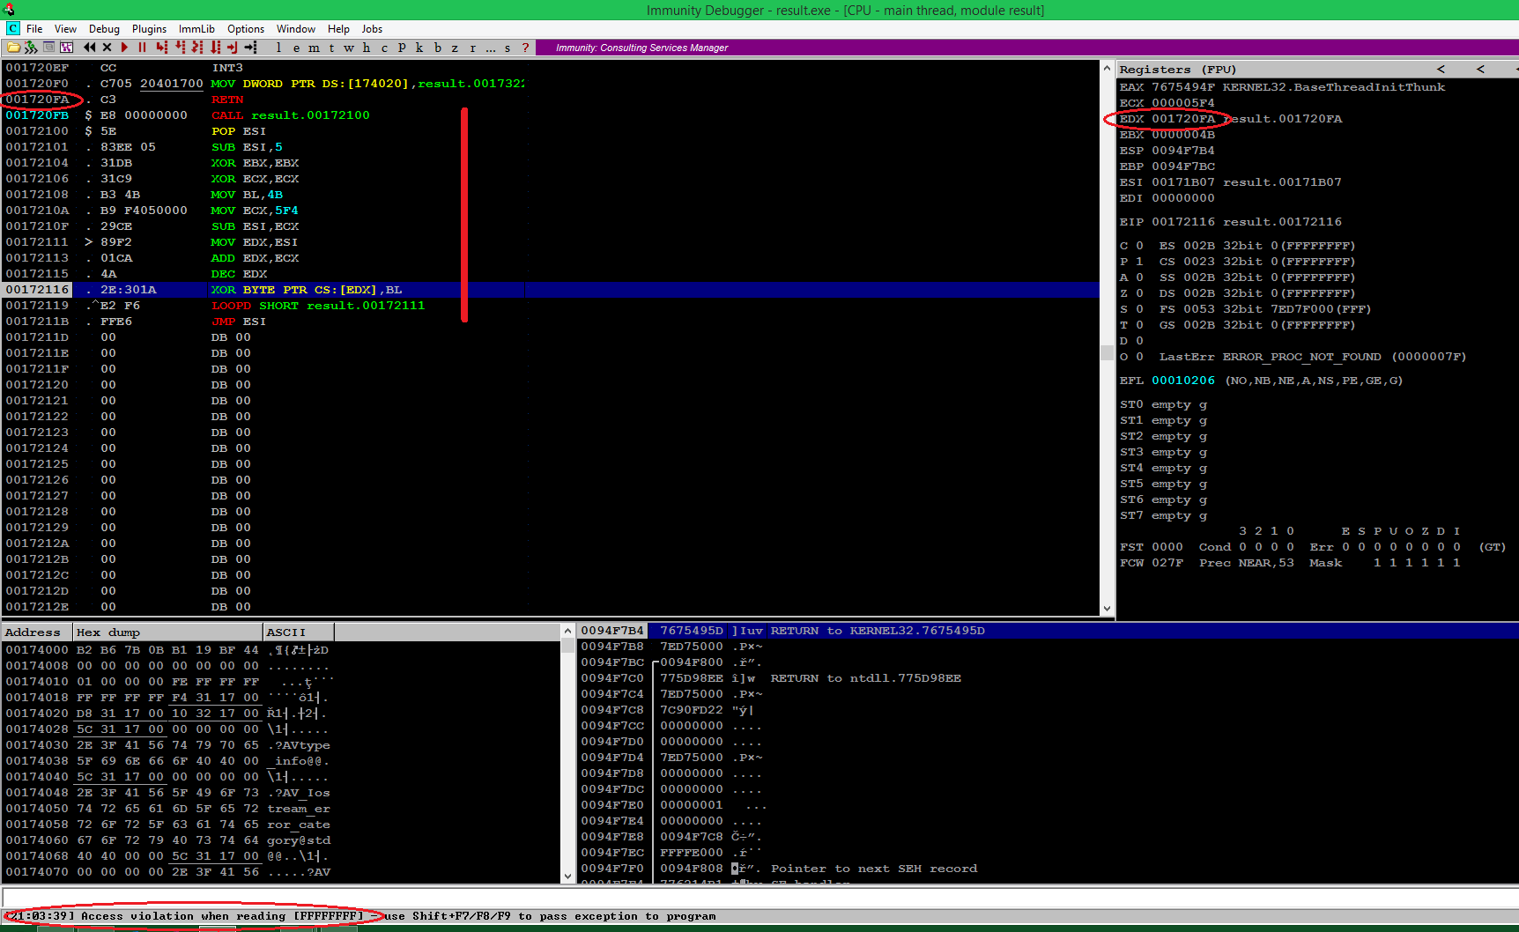This screenshot has width=1519, height=932.
Task: Click the Trace over toolbar icon
Action: click(x=216, y=48)
